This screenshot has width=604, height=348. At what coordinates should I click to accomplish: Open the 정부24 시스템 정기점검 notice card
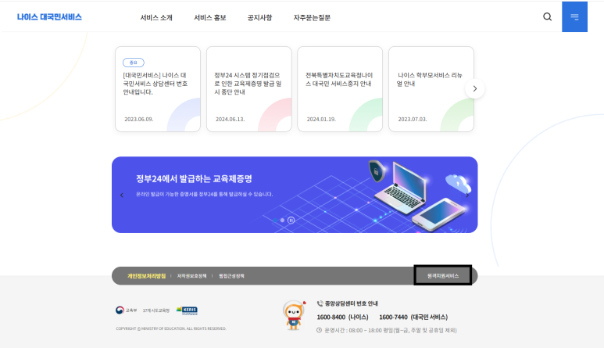point(248,89)
